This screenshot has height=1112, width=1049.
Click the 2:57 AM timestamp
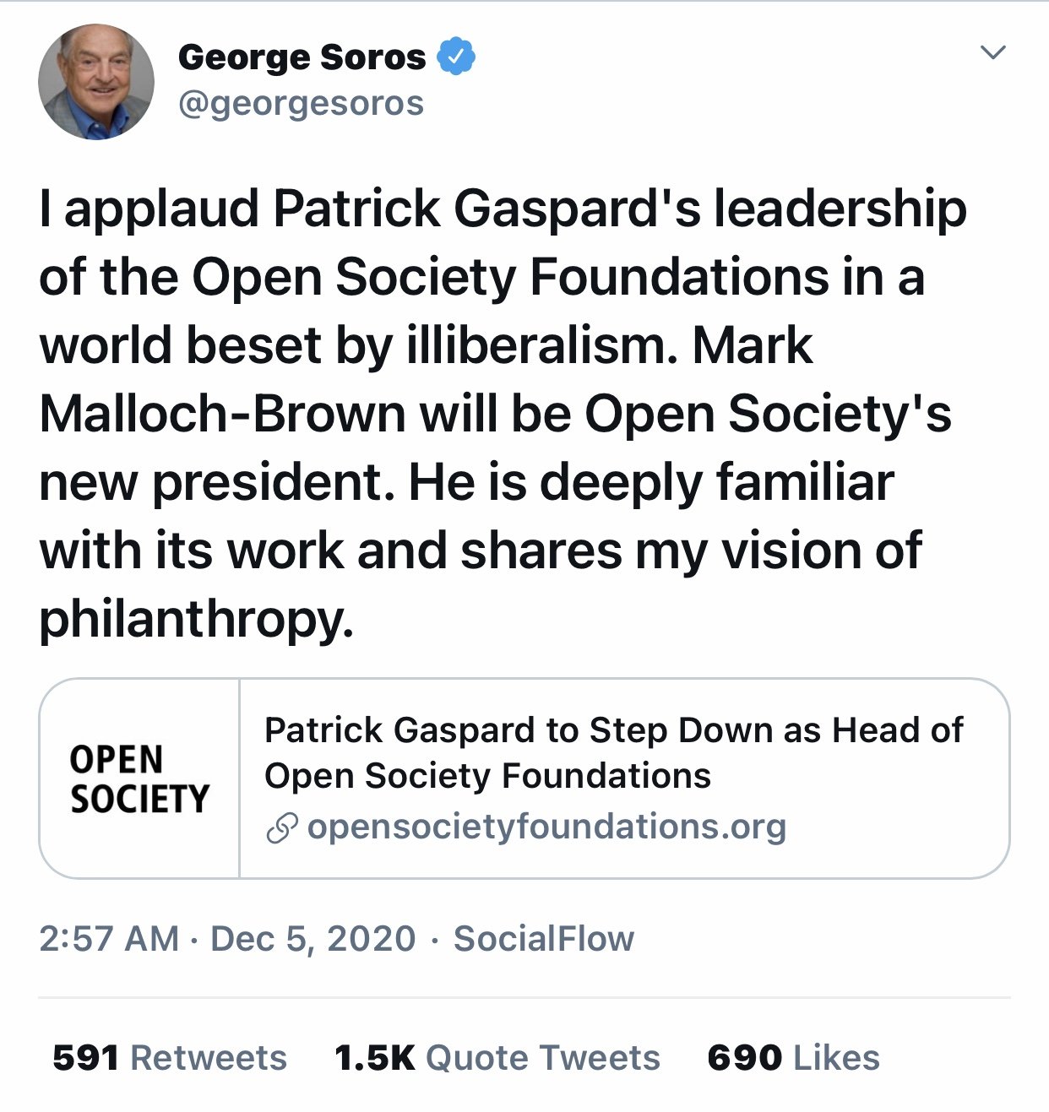[109, 939]
